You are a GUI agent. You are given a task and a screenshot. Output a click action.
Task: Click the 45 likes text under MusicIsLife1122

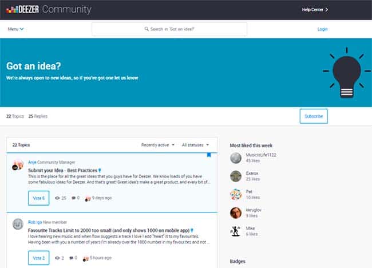pyautogui.click(x=252, y=161)
